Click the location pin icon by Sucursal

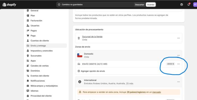[79, 38]
